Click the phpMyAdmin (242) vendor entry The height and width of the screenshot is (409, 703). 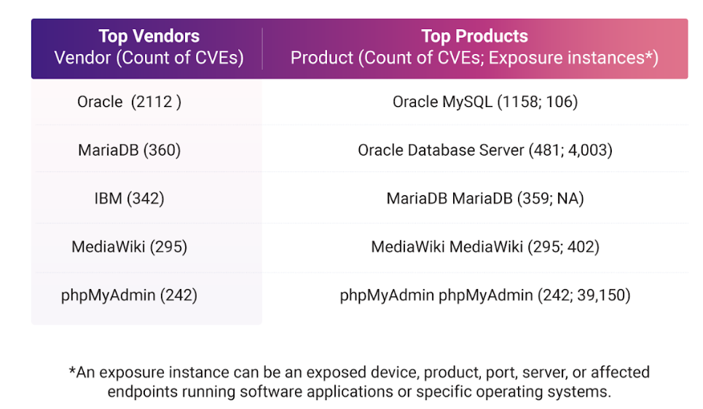[129, 295]
